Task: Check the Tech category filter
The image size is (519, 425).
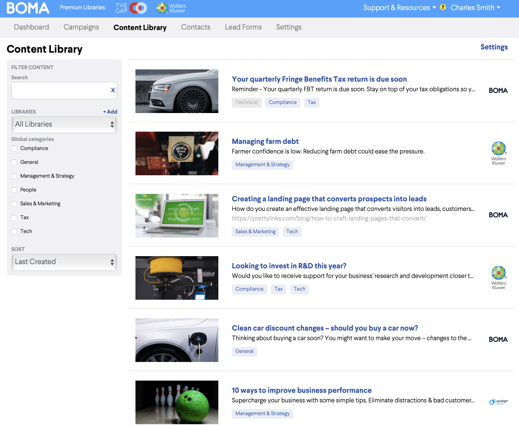Action: [x=14, y=231]
